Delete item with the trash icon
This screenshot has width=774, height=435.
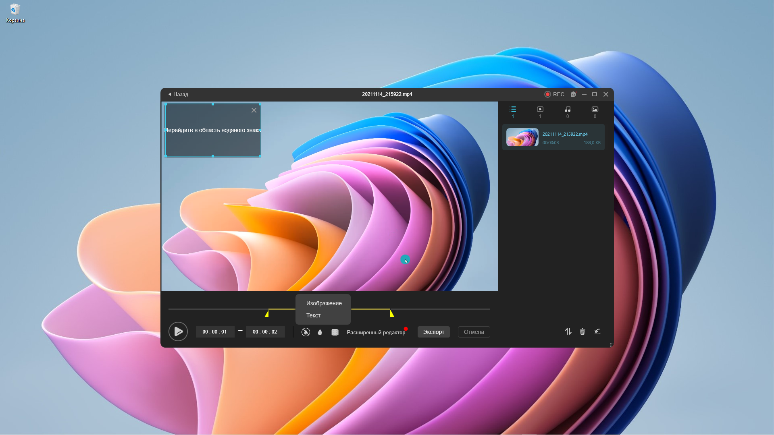(583, 331)
